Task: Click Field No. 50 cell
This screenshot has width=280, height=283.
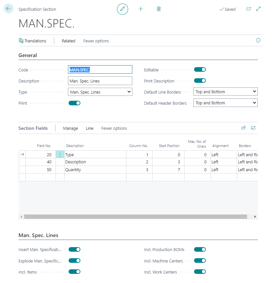Action: pos(41,170)
